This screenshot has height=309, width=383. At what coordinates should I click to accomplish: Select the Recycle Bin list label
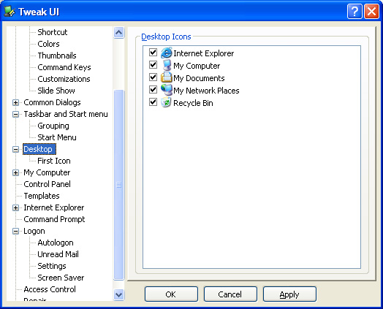pos(193,103)
